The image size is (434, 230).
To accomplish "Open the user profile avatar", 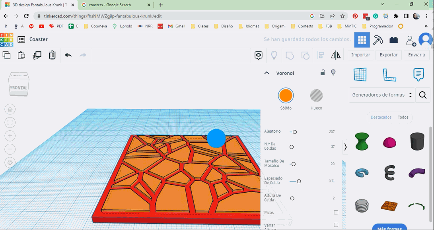I will (425, 40).
